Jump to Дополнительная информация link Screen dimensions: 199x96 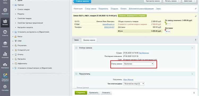point(141,9)
